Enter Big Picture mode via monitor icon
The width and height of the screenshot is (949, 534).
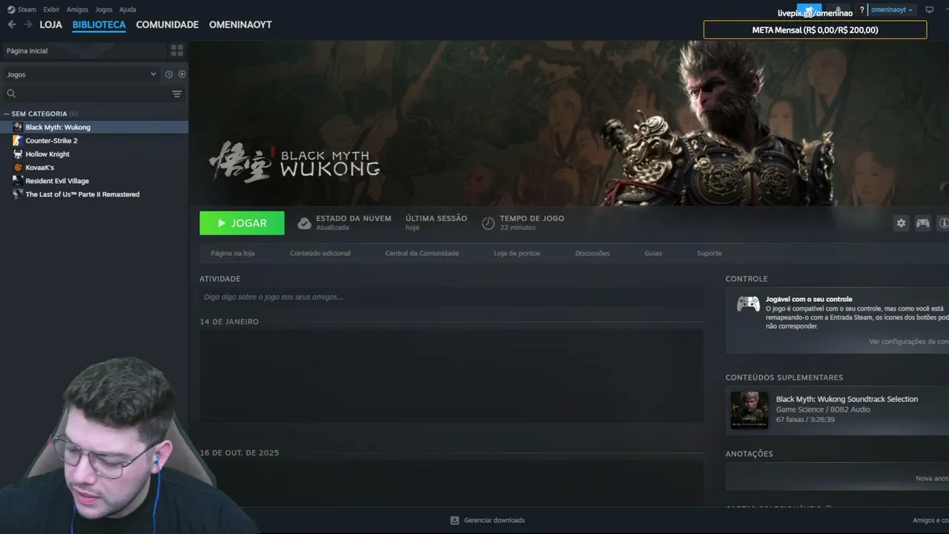click(930, 10)
